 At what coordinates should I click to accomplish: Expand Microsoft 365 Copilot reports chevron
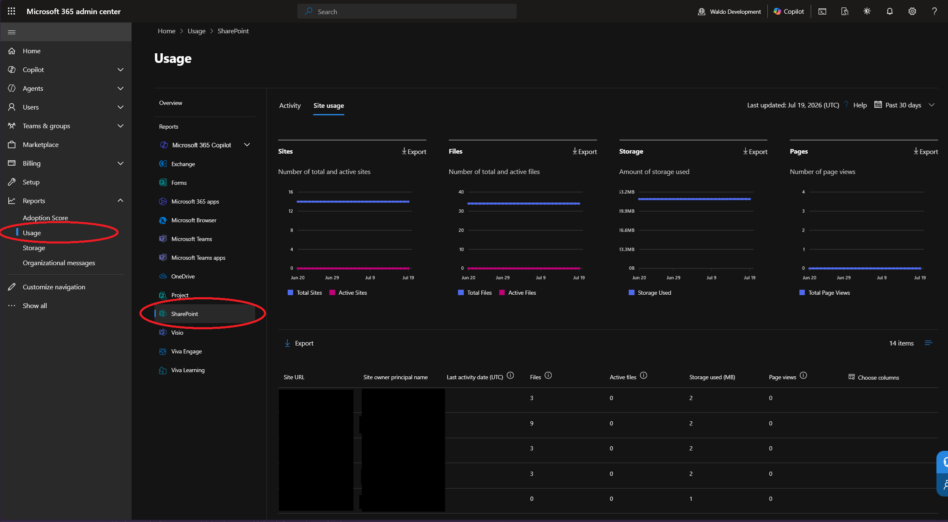[x=247, y=145]
